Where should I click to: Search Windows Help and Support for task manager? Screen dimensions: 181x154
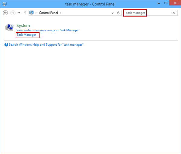pyautogui.click(x=46, y=45)
